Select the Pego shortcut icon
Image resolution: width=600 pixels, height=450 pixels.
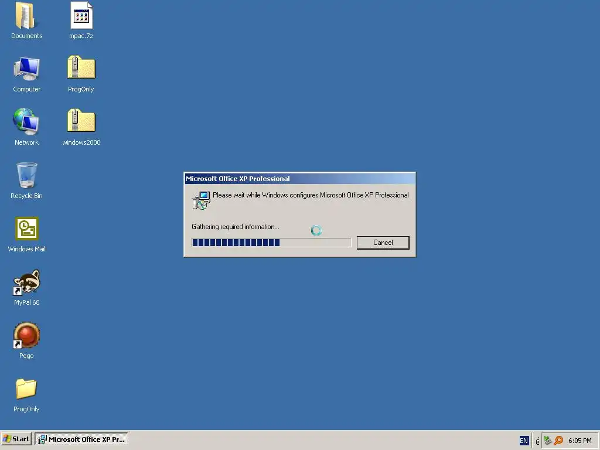point(26,335)
